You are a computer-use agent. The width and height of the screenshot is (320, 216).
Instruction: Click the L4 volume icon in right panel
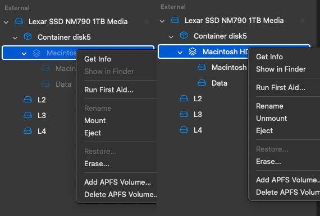[184, 130]
